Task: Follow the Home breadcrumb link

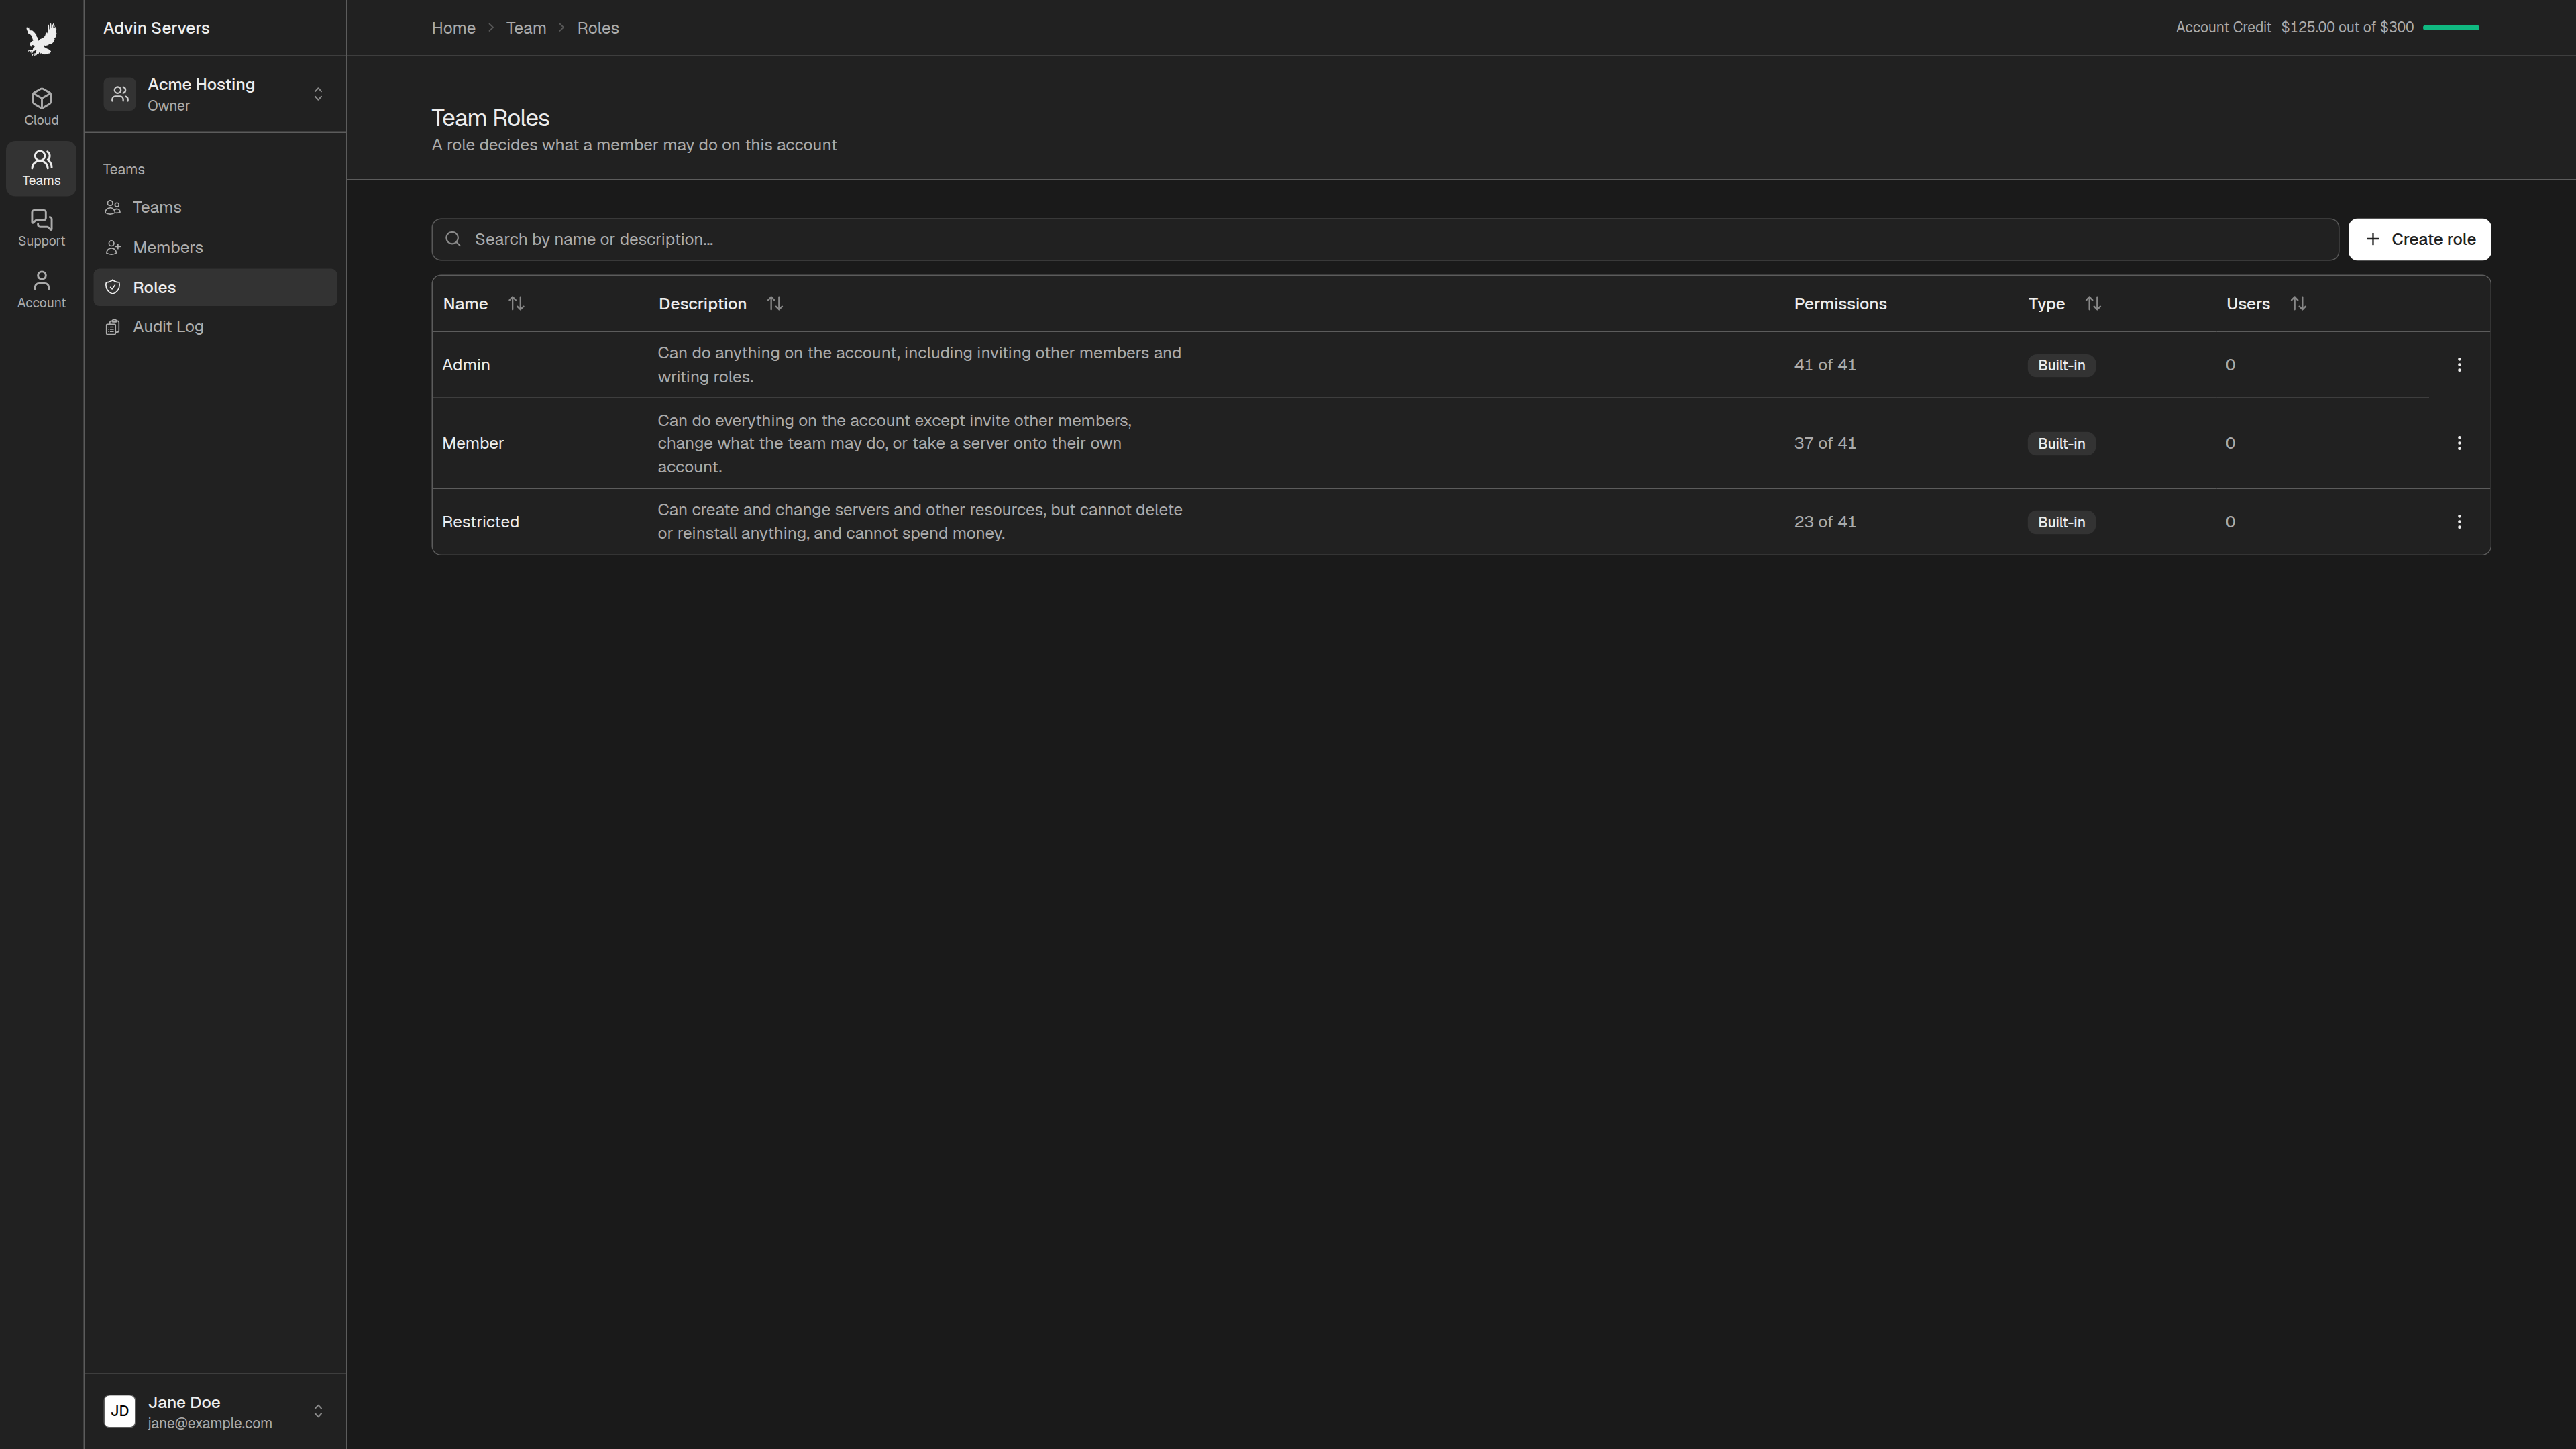Action: [x=453, y=28]
